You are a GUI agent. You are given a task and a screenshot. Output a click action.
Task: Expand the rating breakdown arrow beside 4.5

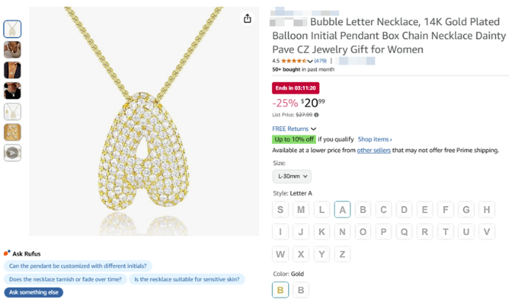pyautogui.click(x=309, y=60)
